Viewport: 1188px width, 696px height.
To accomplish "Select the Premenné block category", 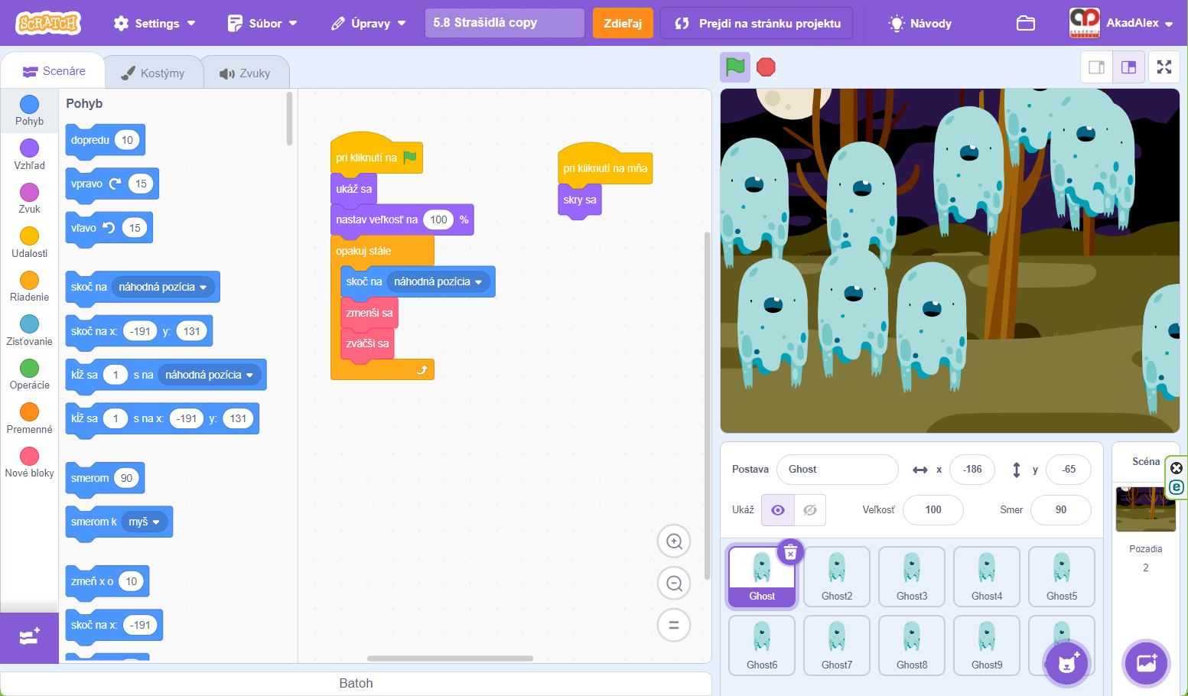I will (x=29, y=418).
